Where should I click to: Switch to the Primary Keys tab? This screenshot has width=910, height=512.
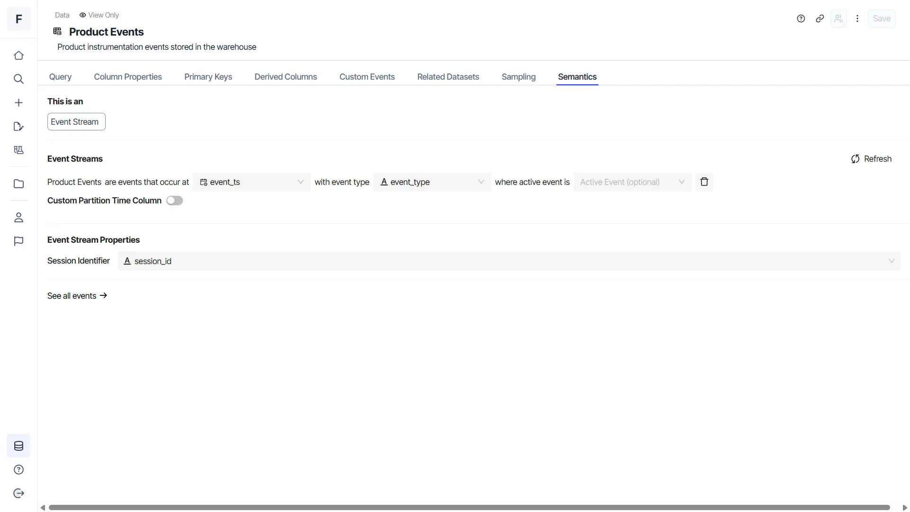point(208,77)
